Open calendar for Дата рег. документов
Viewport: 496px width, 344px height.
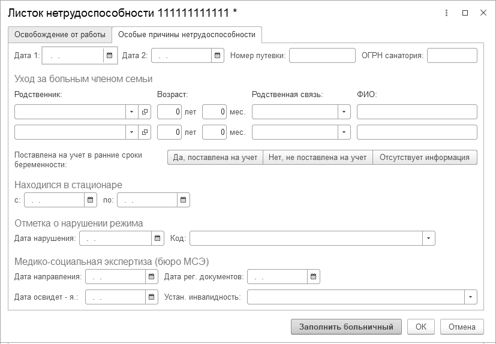click(x=314, y=277)
